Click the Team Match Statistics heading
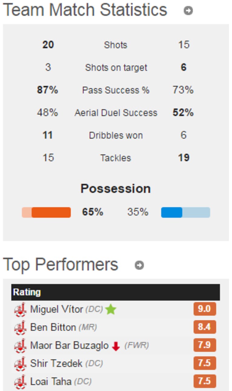The height and width of the screenshot is (391, 232). [85, 10]
